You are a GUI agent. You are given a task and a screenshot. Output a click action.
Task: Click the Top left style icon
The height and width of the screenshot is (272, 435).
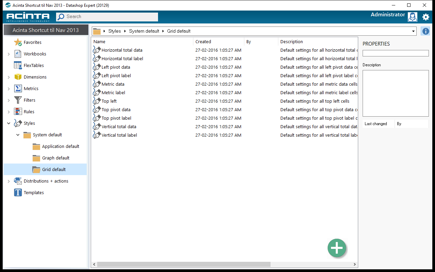[x=97, y=101]
